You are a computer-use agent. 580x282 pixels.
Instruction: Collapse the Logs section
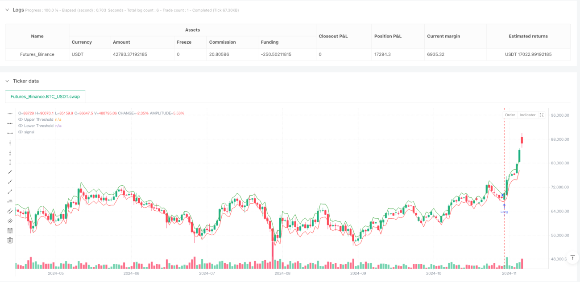tap(7, 10)
